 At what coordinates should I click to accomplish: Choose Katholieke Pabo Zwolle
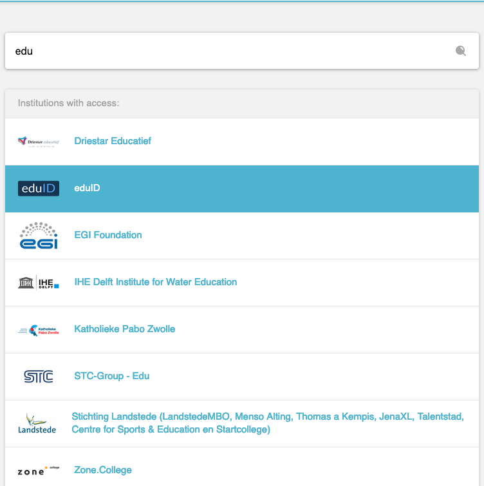125,329
